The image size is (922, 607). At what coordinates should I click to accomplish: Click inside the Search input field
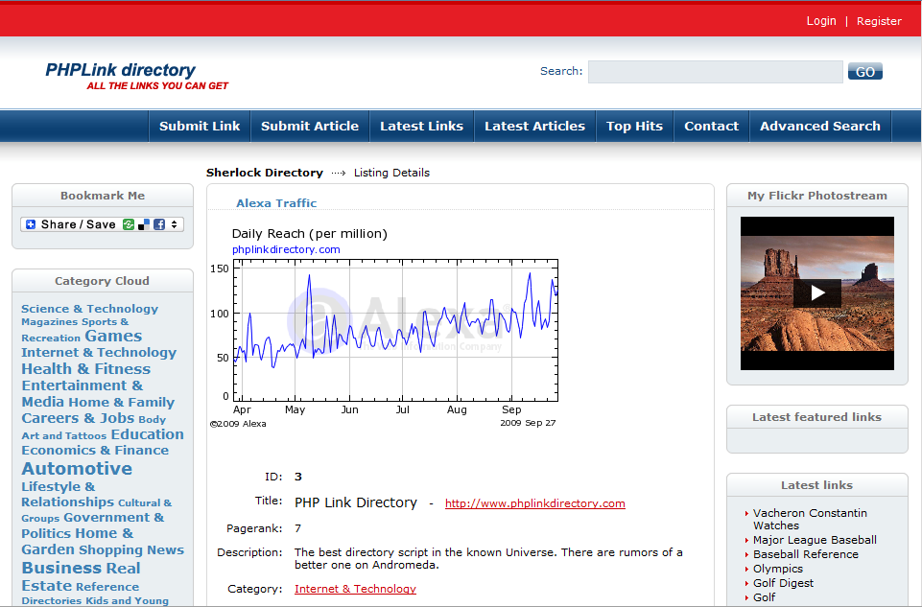pos(714,71)
